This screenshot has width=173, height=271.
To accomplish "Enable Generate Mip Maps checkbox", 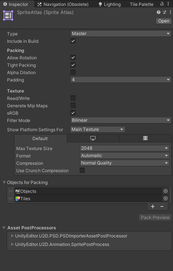I will click(73, 105).
